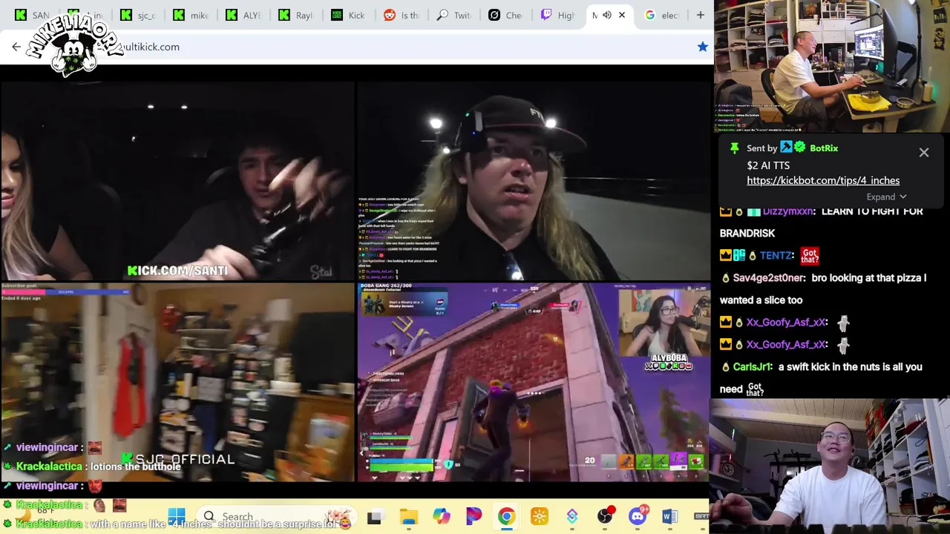950x534 pixels.
Task: Click the AlyBoba webcam overlay
Action: (x=664, y=323)
